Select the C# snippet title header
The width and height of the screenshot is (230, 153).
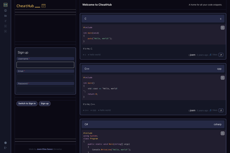pos(153,124)
